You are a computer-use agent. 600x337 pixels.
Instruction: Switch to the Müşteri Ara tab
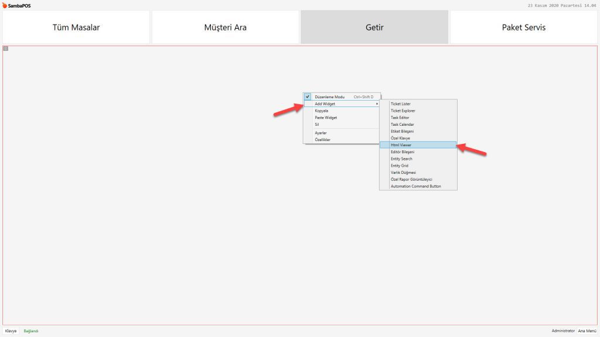pyautogui.click(x=225, y=27)
